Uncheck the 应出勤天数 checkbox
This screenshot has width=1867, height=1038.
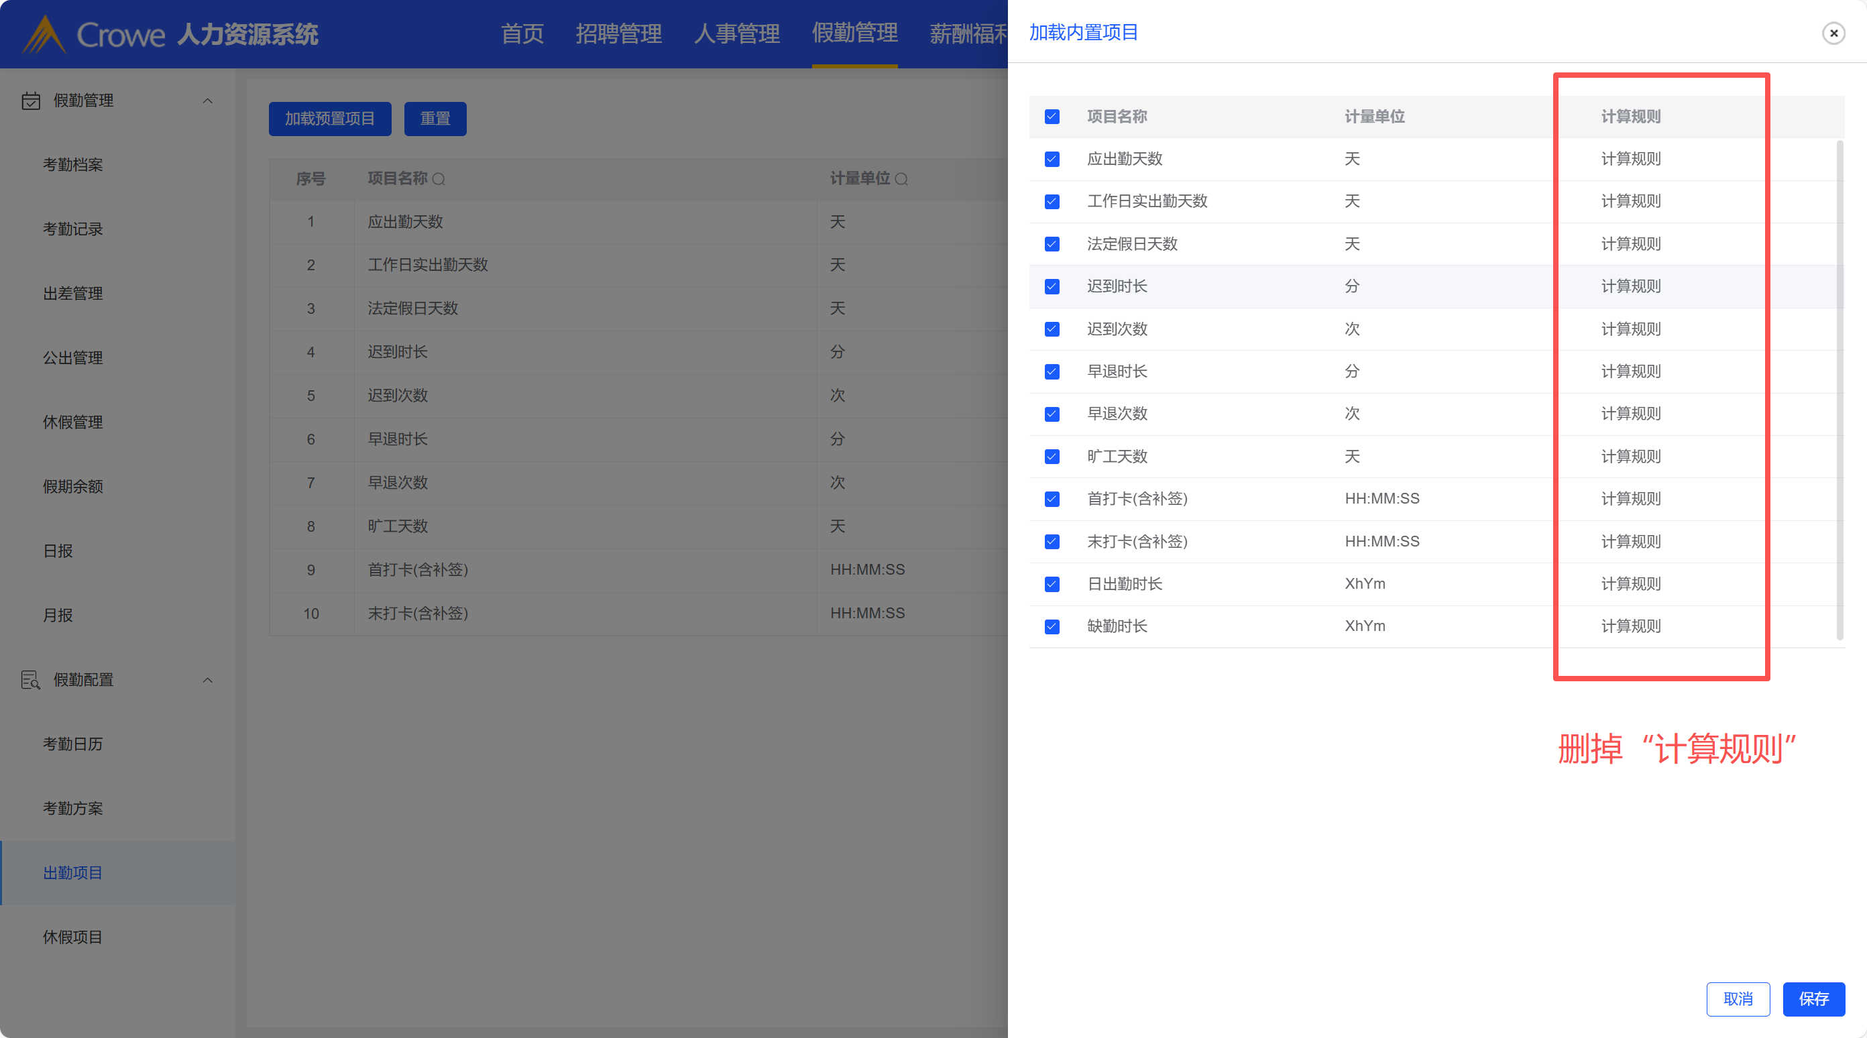pos(1052,160)
